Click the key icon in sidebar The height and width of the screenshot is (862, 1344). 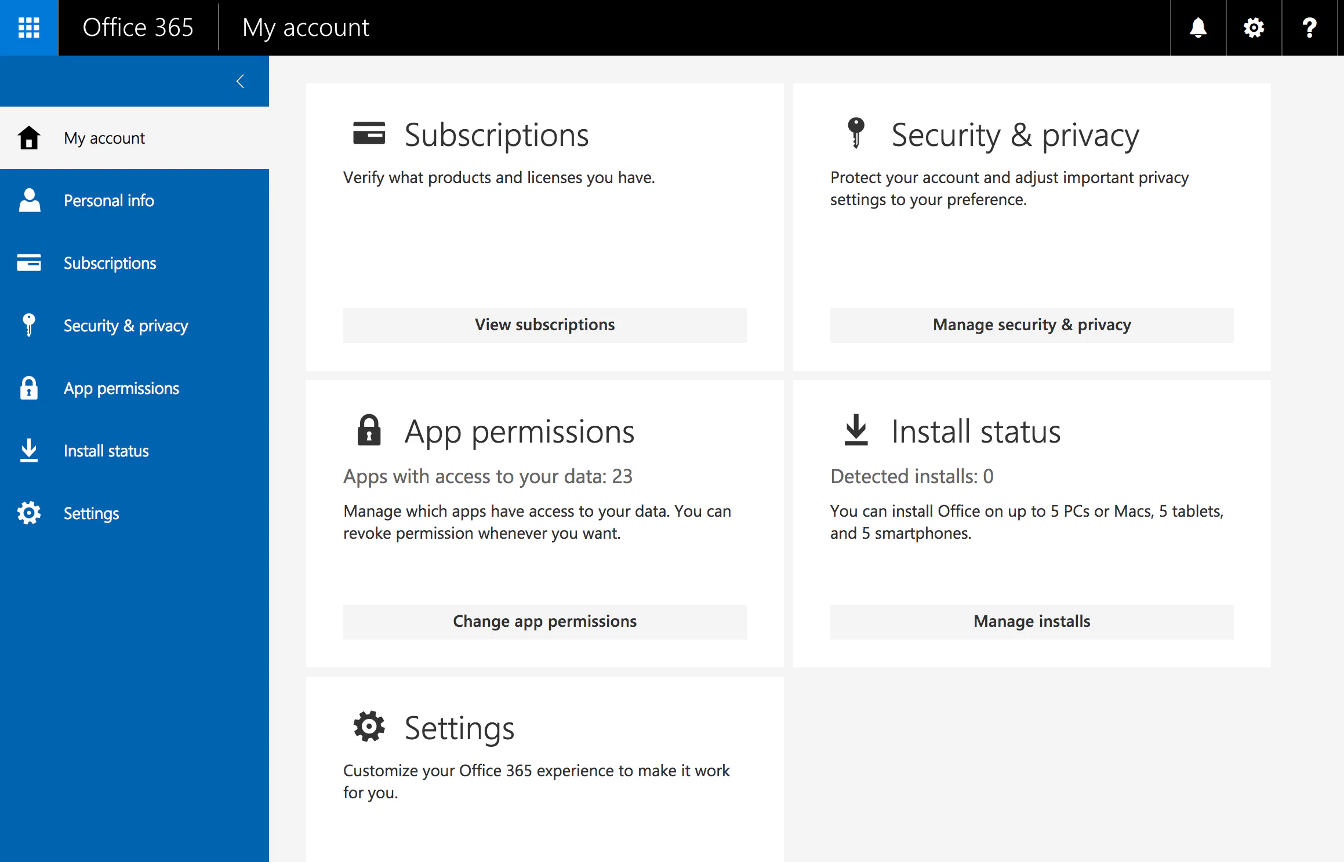(x=29, y=325)
